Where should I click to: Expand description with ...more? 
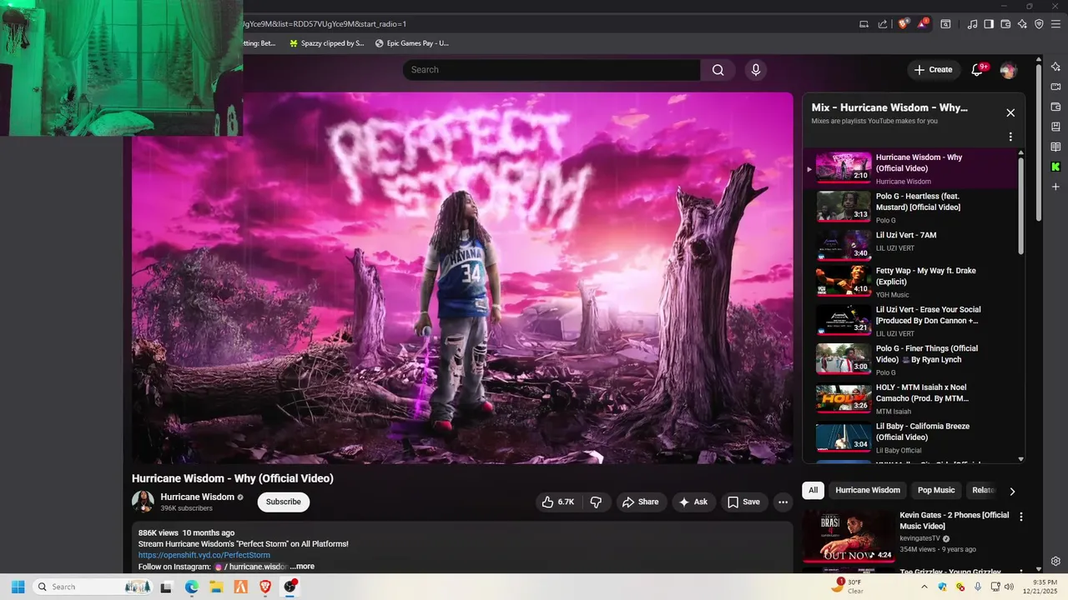click(302, 567)
